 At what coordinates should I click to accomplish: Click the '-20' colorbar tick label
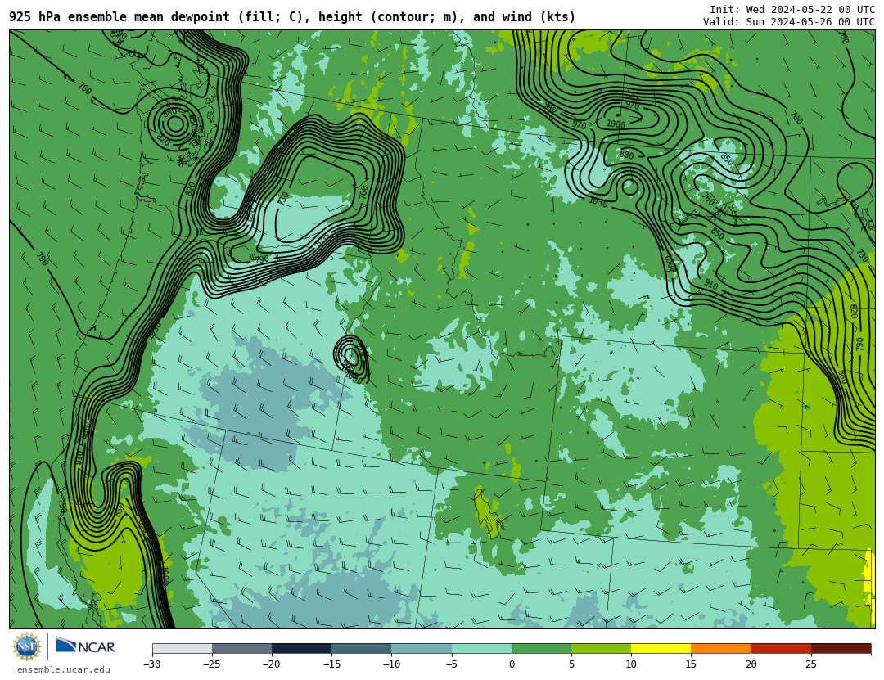tap(271, 664)
